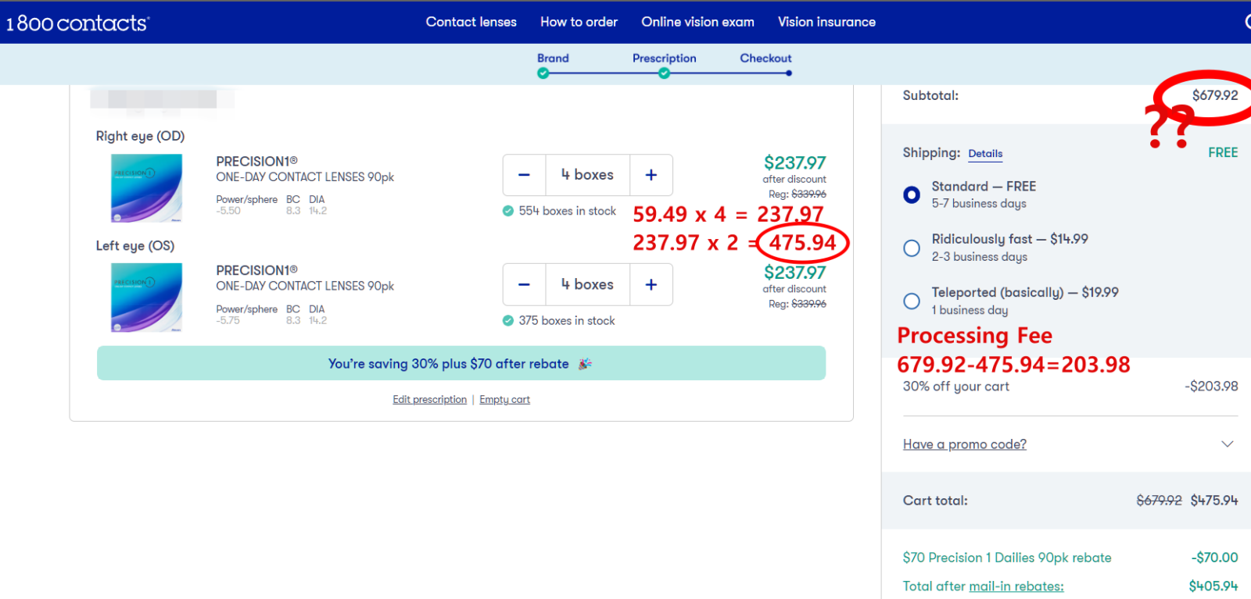Decrease left eye box quantity with minus
The image size is (1251, 599).
[x=524, y=284]
